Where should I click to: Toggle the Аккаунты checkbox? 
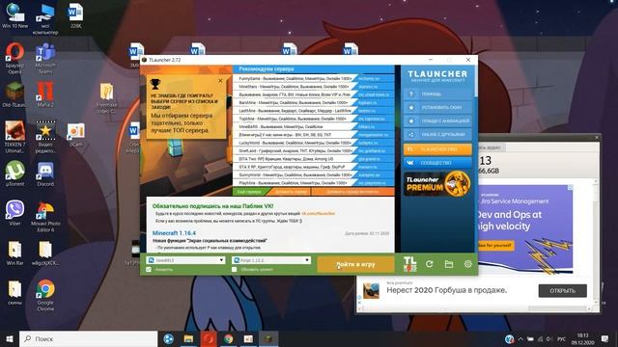149,270
